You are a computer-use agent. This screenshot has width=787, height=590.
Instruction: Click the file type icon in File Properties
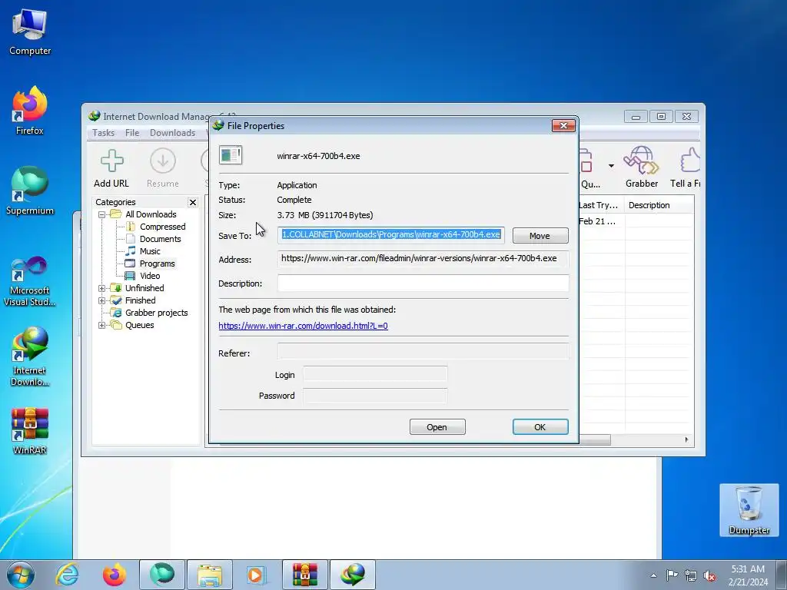pos(231,155)
